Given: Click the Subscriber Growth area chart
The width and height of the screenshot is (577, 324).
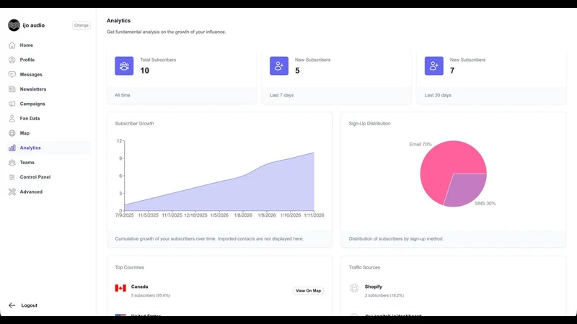Looking at the screenshot, I should coord(219,182).
